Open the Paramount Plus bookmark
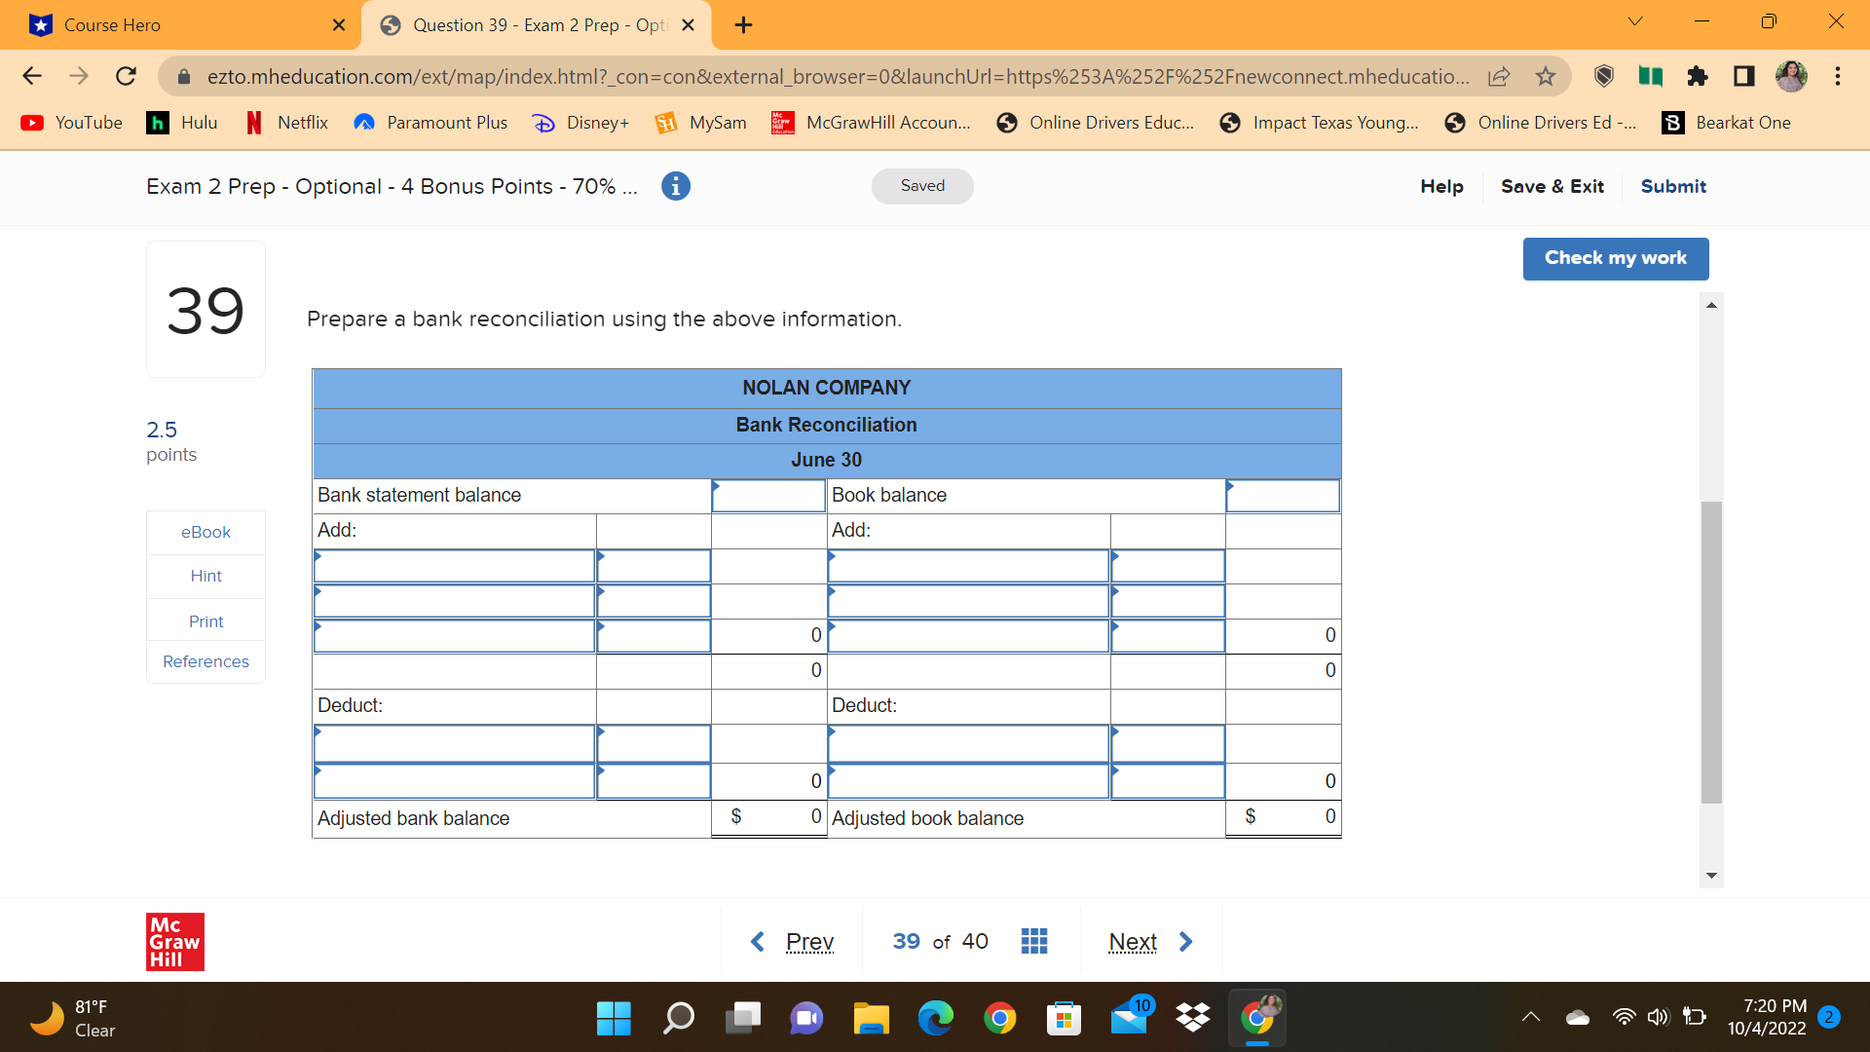This screenshot has width=1870, height=1052. pos(430,123)
